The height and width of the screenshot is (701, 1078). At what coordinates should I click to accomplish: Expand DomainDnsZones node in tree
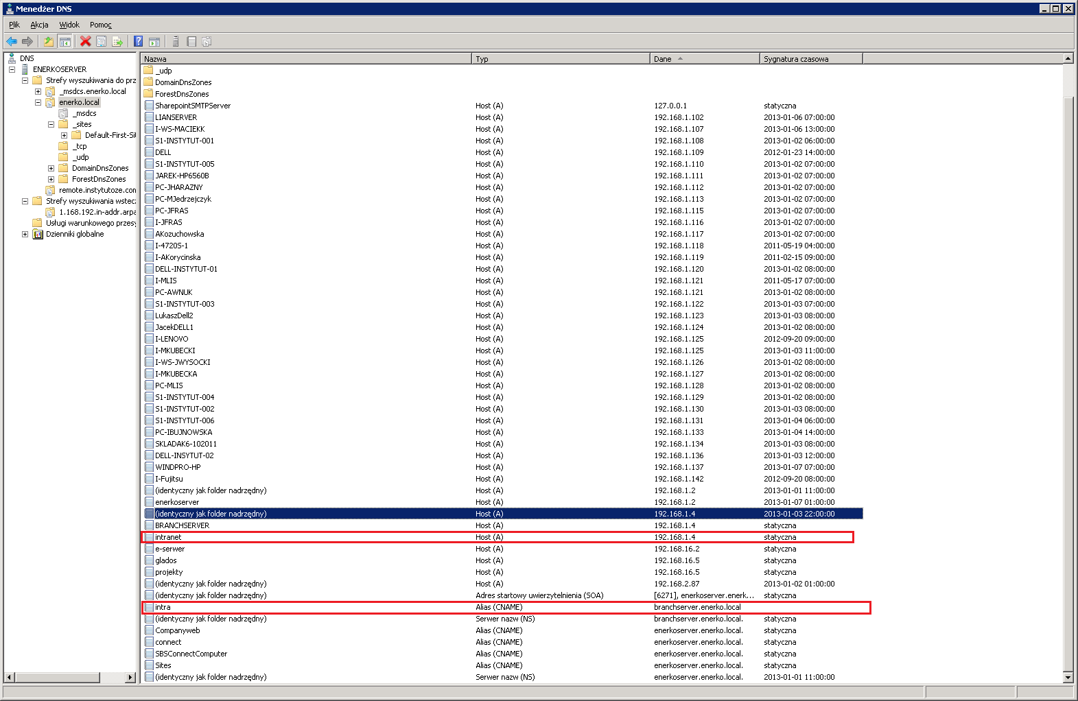(x=51, y=168)
